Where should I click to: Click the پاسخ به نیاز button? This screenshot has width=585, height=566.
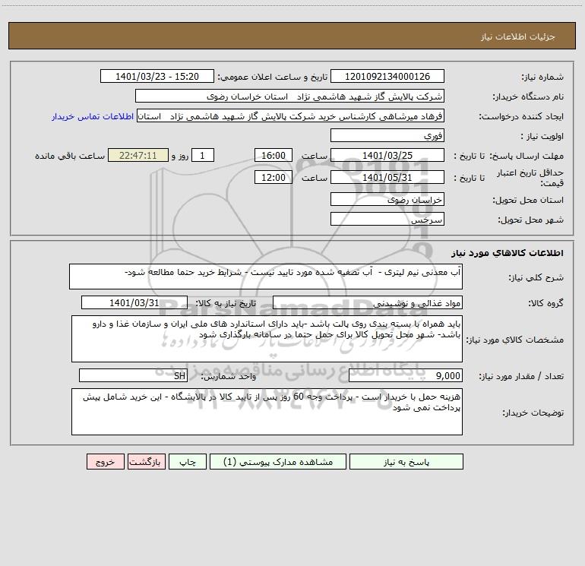tap(406, 462)
